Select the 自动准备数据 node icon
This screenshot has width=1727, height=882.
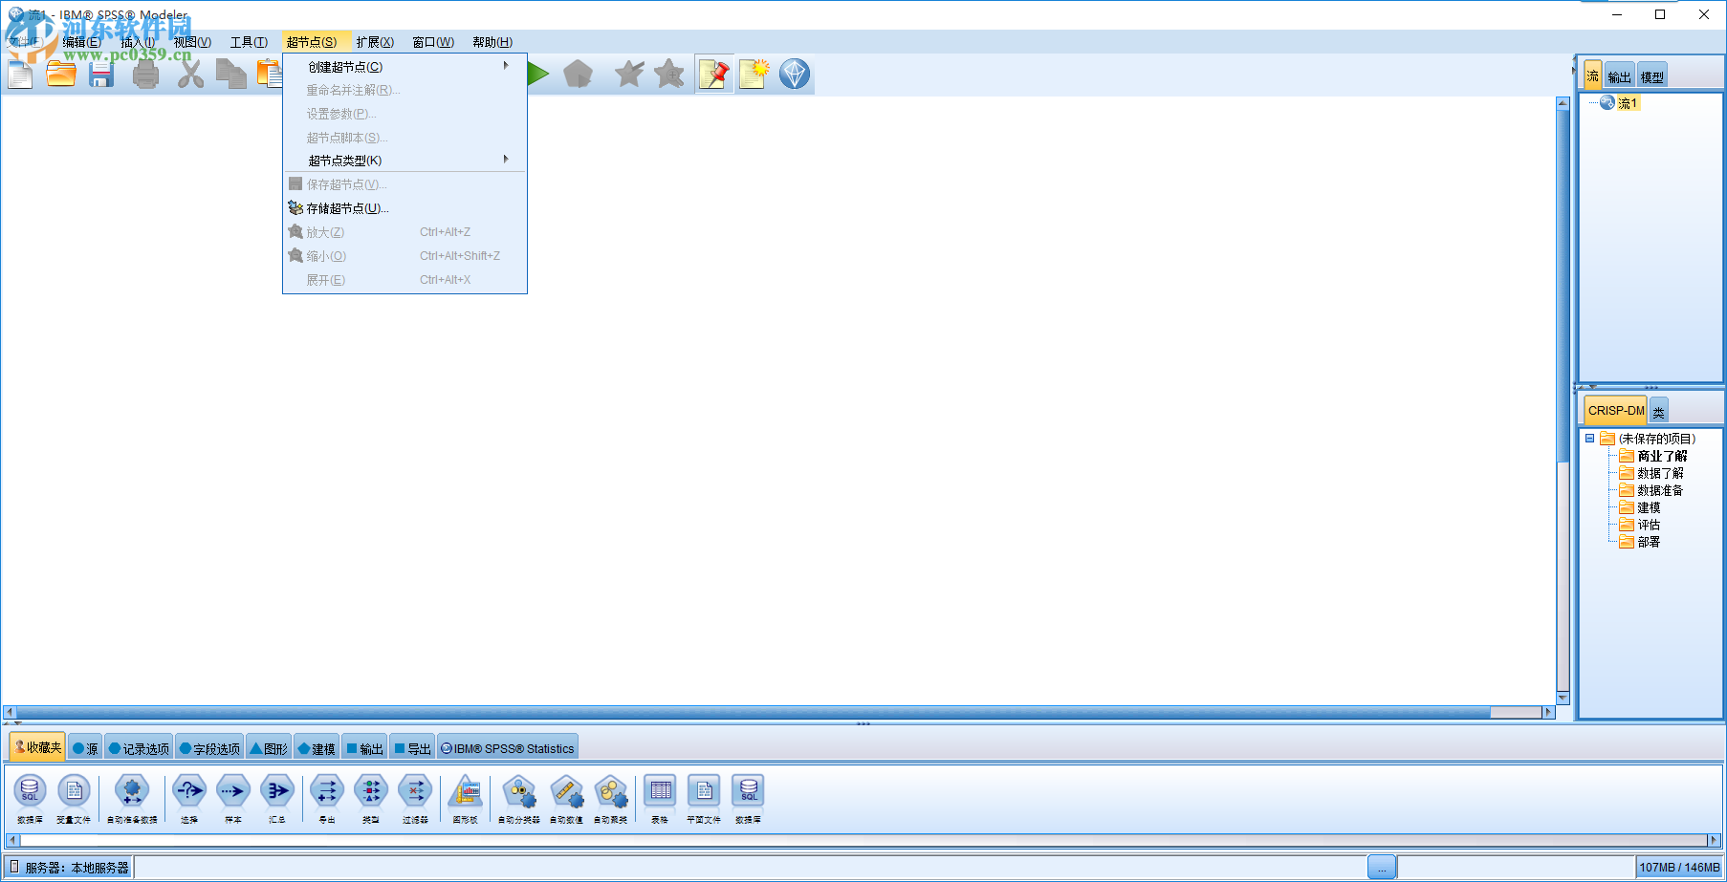click(x=132, y=793)
